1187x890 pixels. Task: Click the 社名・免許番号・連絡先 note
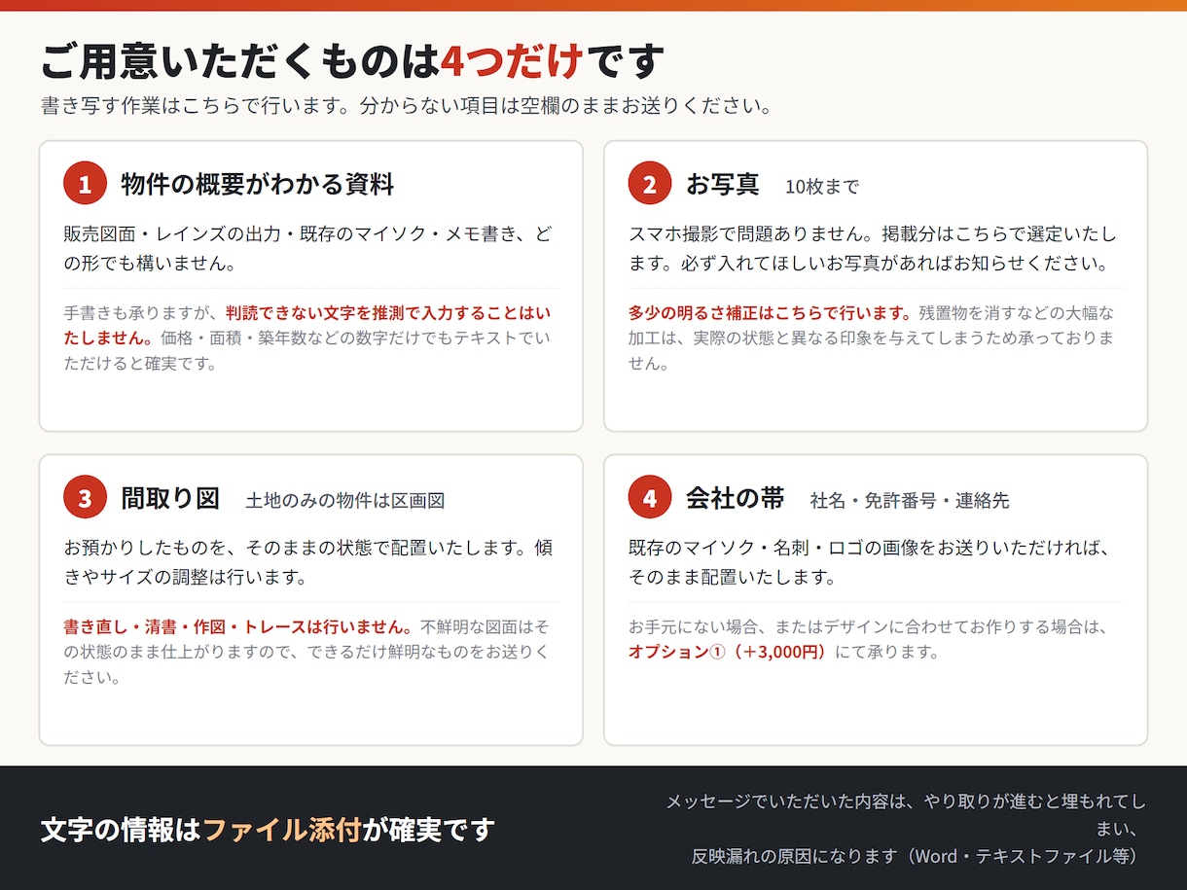pos(910,501)
